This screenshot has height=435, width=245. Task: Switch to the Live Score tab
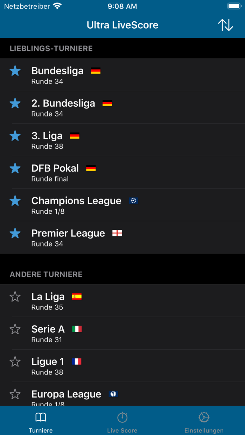(x=122, y=420)
